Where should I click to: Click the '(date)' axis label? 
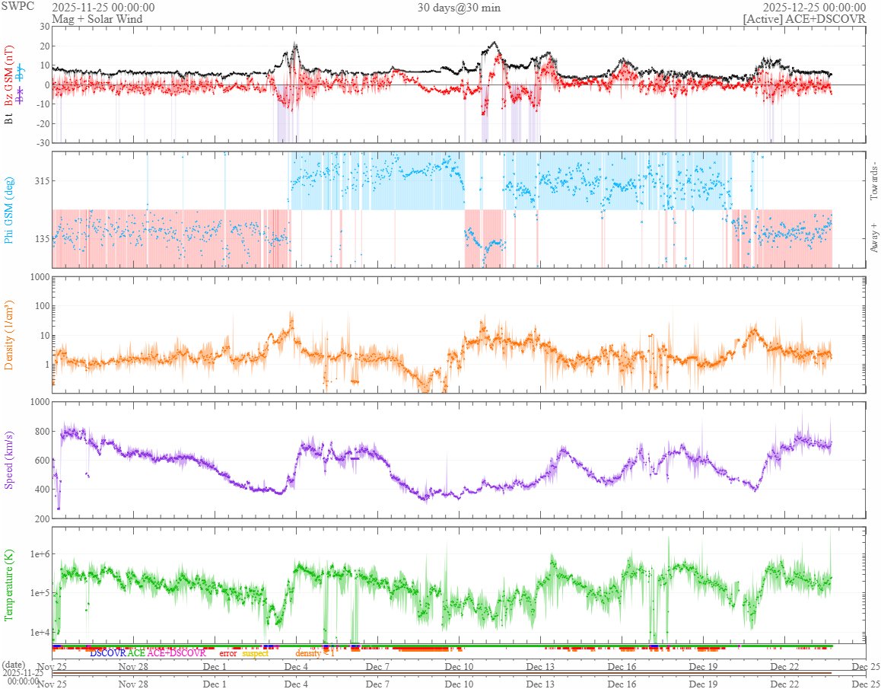click(13, 665)
